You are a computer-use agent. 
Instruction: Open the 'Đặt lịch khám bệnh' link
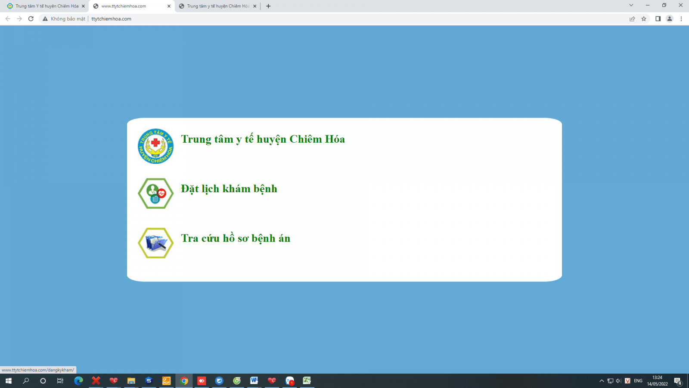[x=229, y=189]
